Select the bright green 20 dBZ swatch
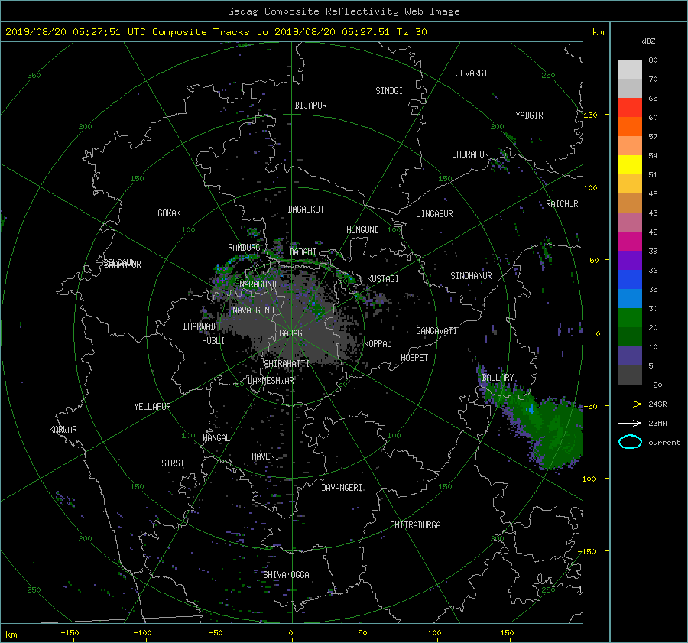 [630, 318]
